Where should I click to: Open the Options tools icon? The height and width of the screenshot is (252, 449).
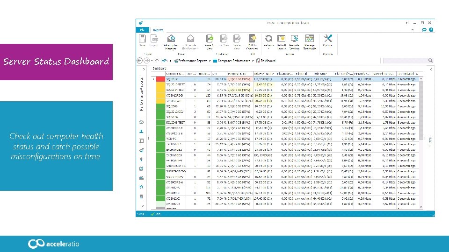[328, 38]
